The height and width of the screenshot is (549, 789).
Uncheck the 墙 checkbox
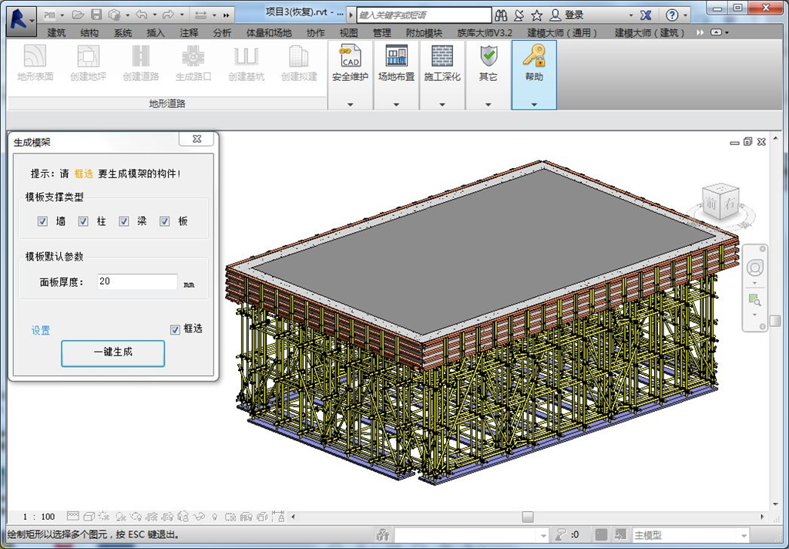(43, 221)
